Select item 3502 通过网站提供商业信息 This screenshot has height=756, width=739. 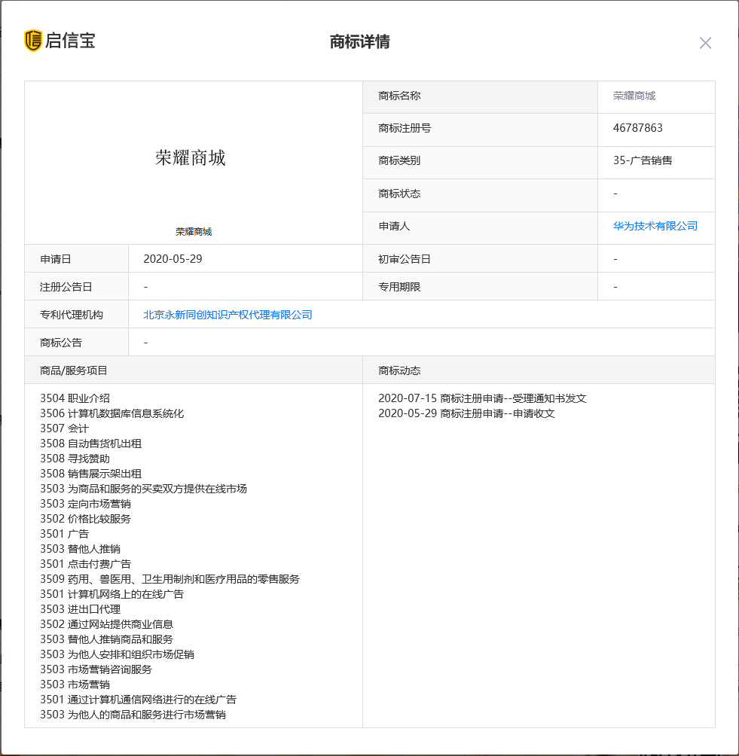tap(107, 624)
